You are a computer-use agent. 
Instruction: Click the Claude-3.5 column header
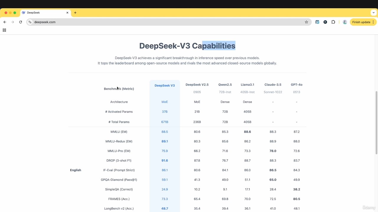273,85
